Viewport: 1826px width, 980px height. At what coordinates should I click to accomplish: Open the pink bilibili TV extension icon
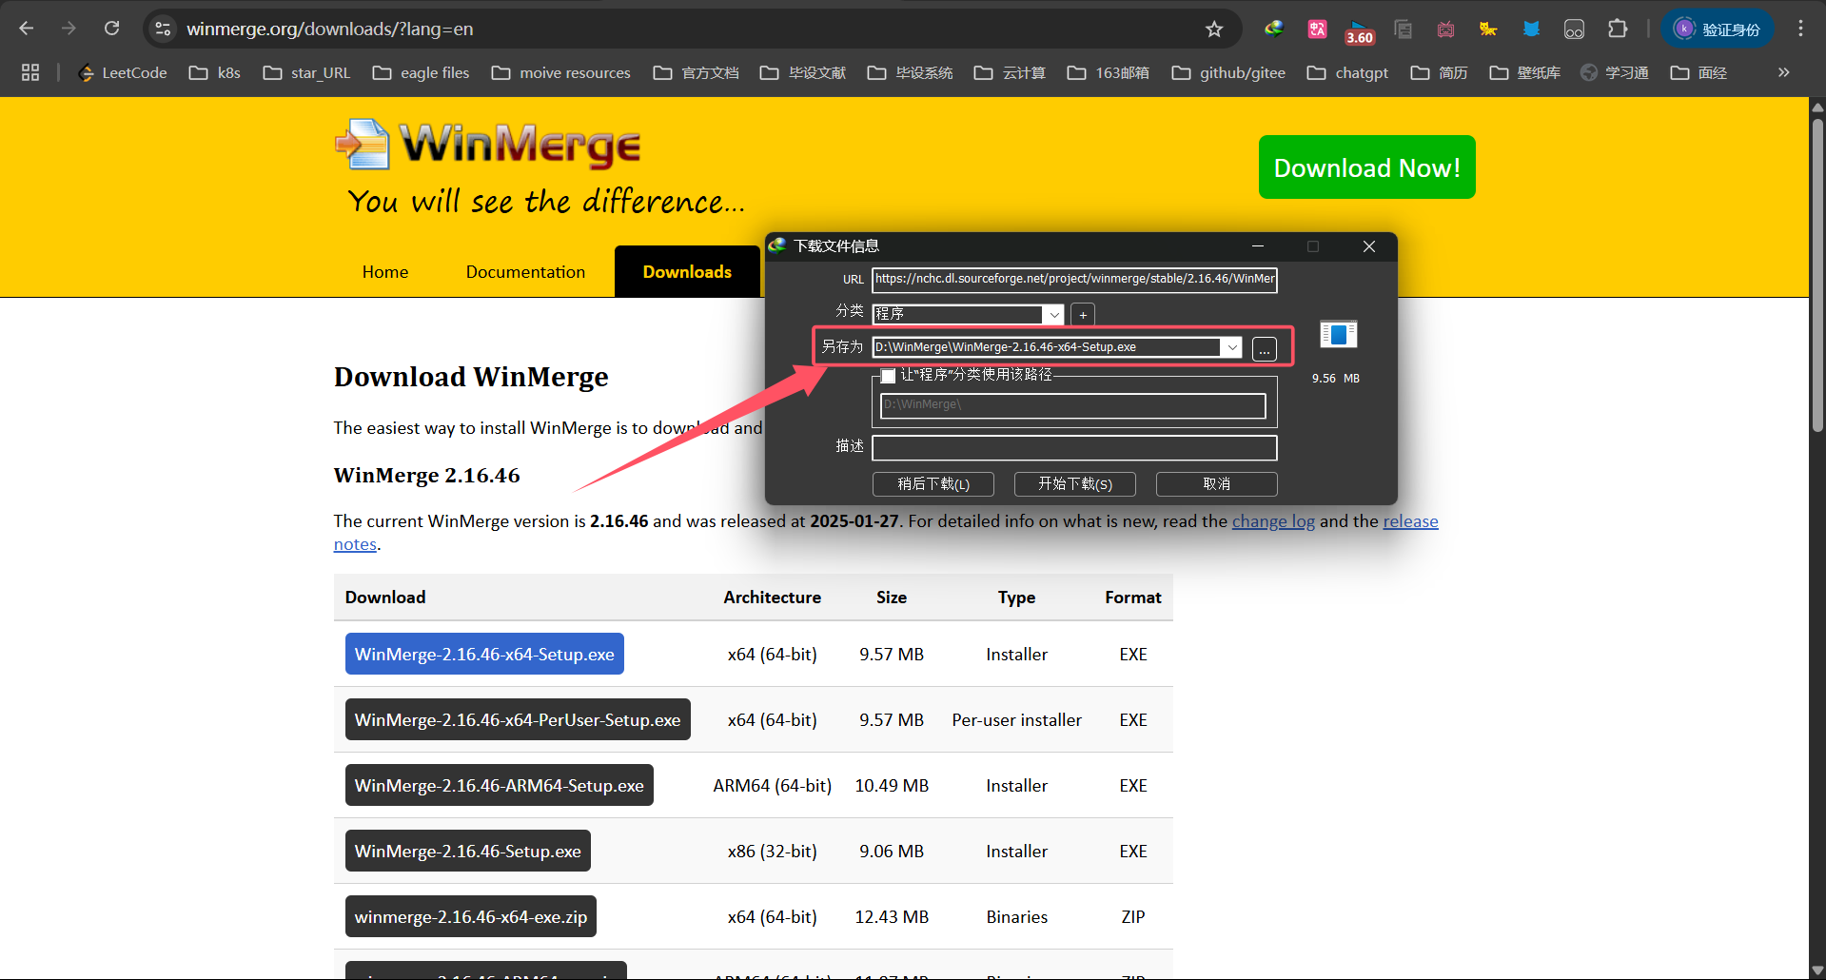(1445, 29)
